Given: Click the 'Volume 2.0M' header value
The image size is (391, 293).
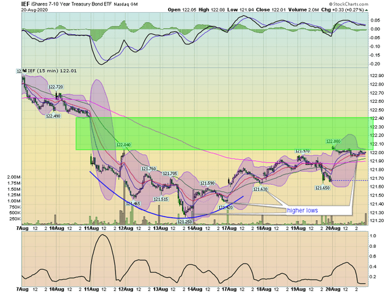Looking at the screenshot, I should 304,10.
